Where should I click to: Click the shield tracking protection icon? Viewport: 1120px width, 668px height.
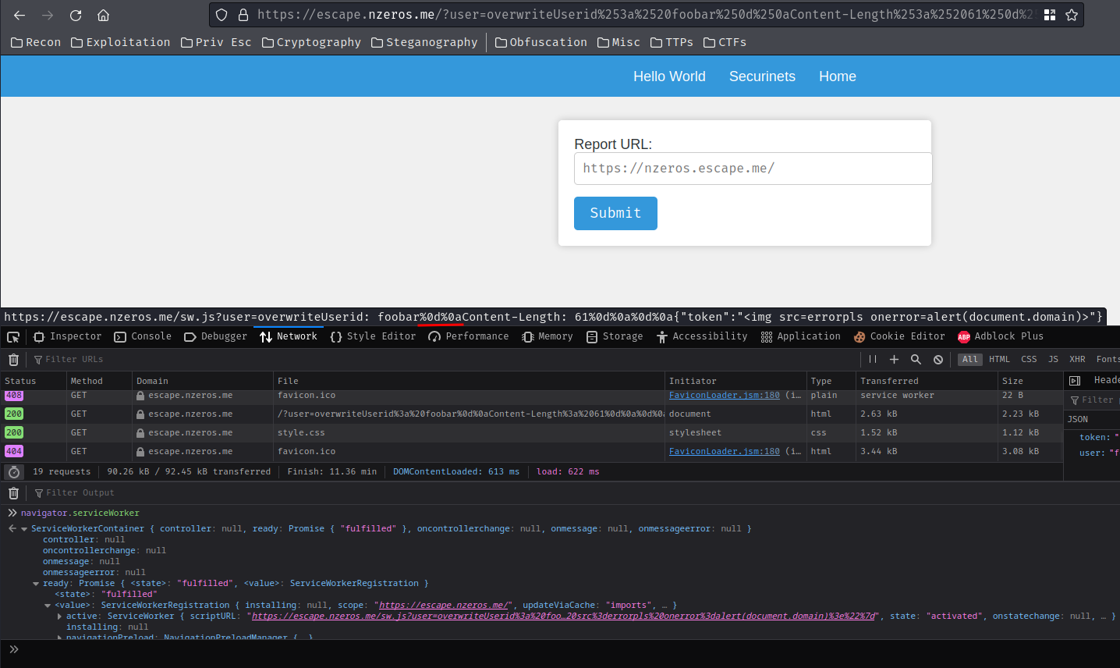point(222,15)
